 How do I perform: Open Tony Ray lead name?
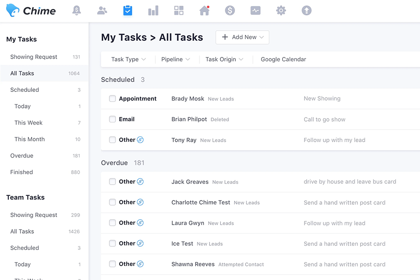coord(184,140)
